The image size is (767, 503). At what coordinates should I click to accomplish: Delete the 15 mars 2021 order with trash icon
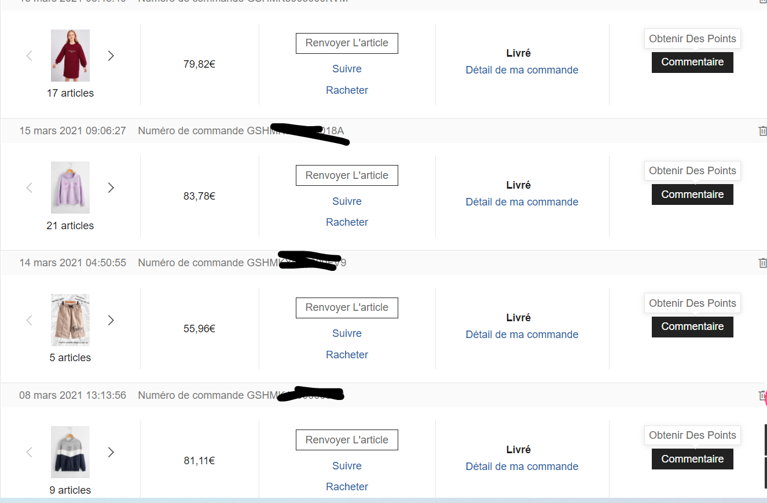point(762,131)
